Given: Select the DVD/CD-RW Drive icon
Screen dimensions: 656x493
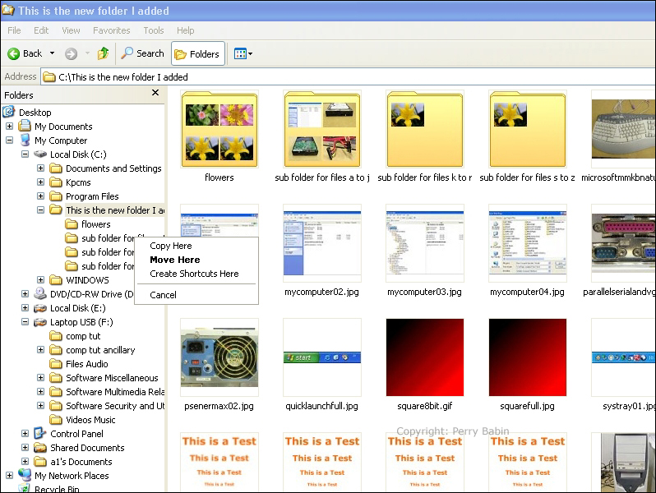Looking at the screenshot, I should click(x=40, y=293).
